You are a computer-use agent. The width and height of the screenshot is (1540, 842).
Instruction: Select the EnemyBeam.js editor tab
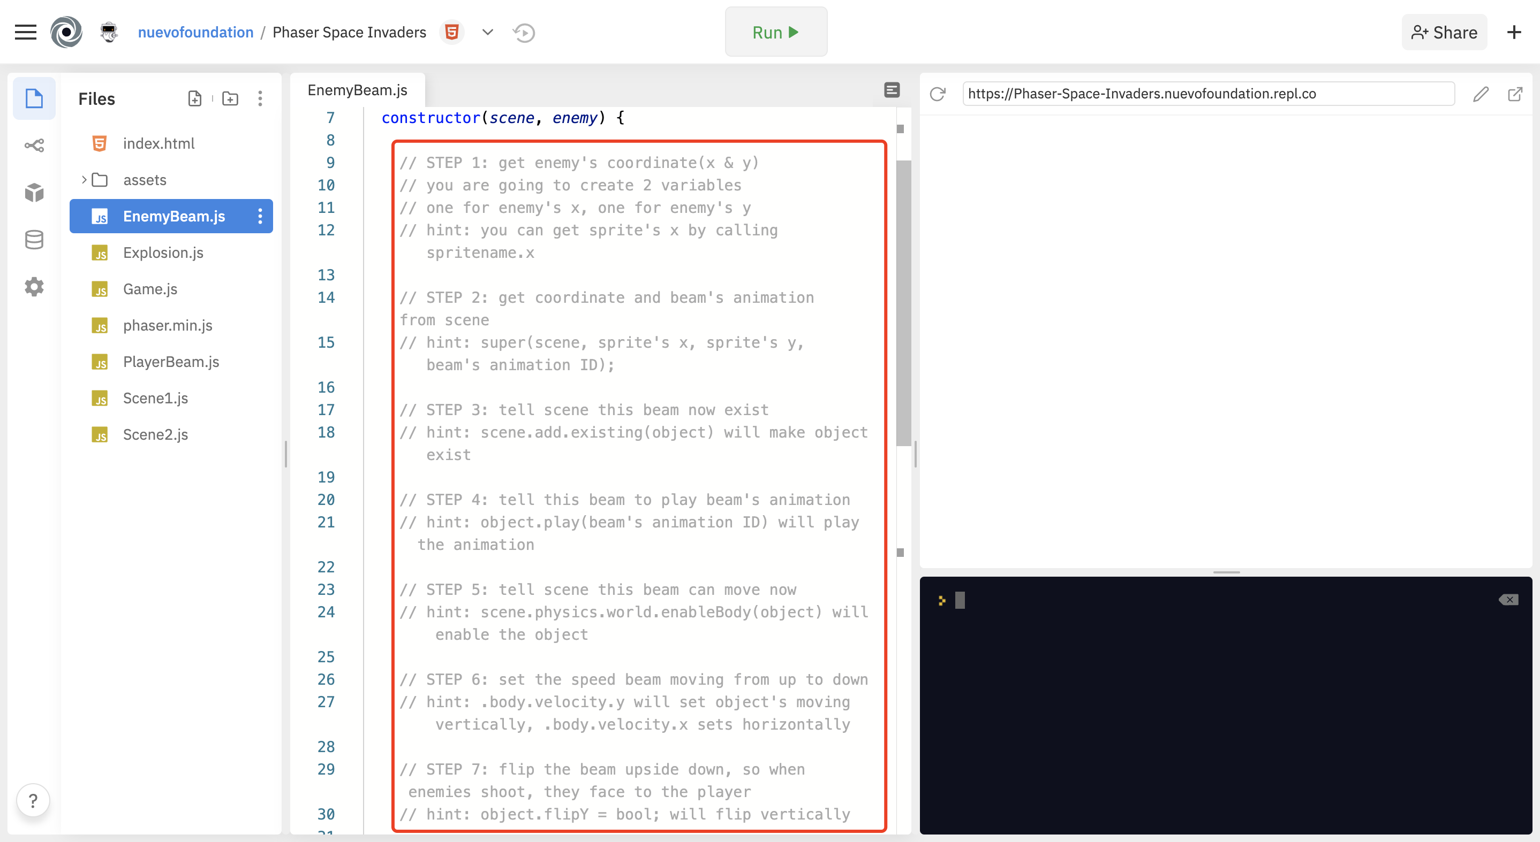[x=357, y=90]
